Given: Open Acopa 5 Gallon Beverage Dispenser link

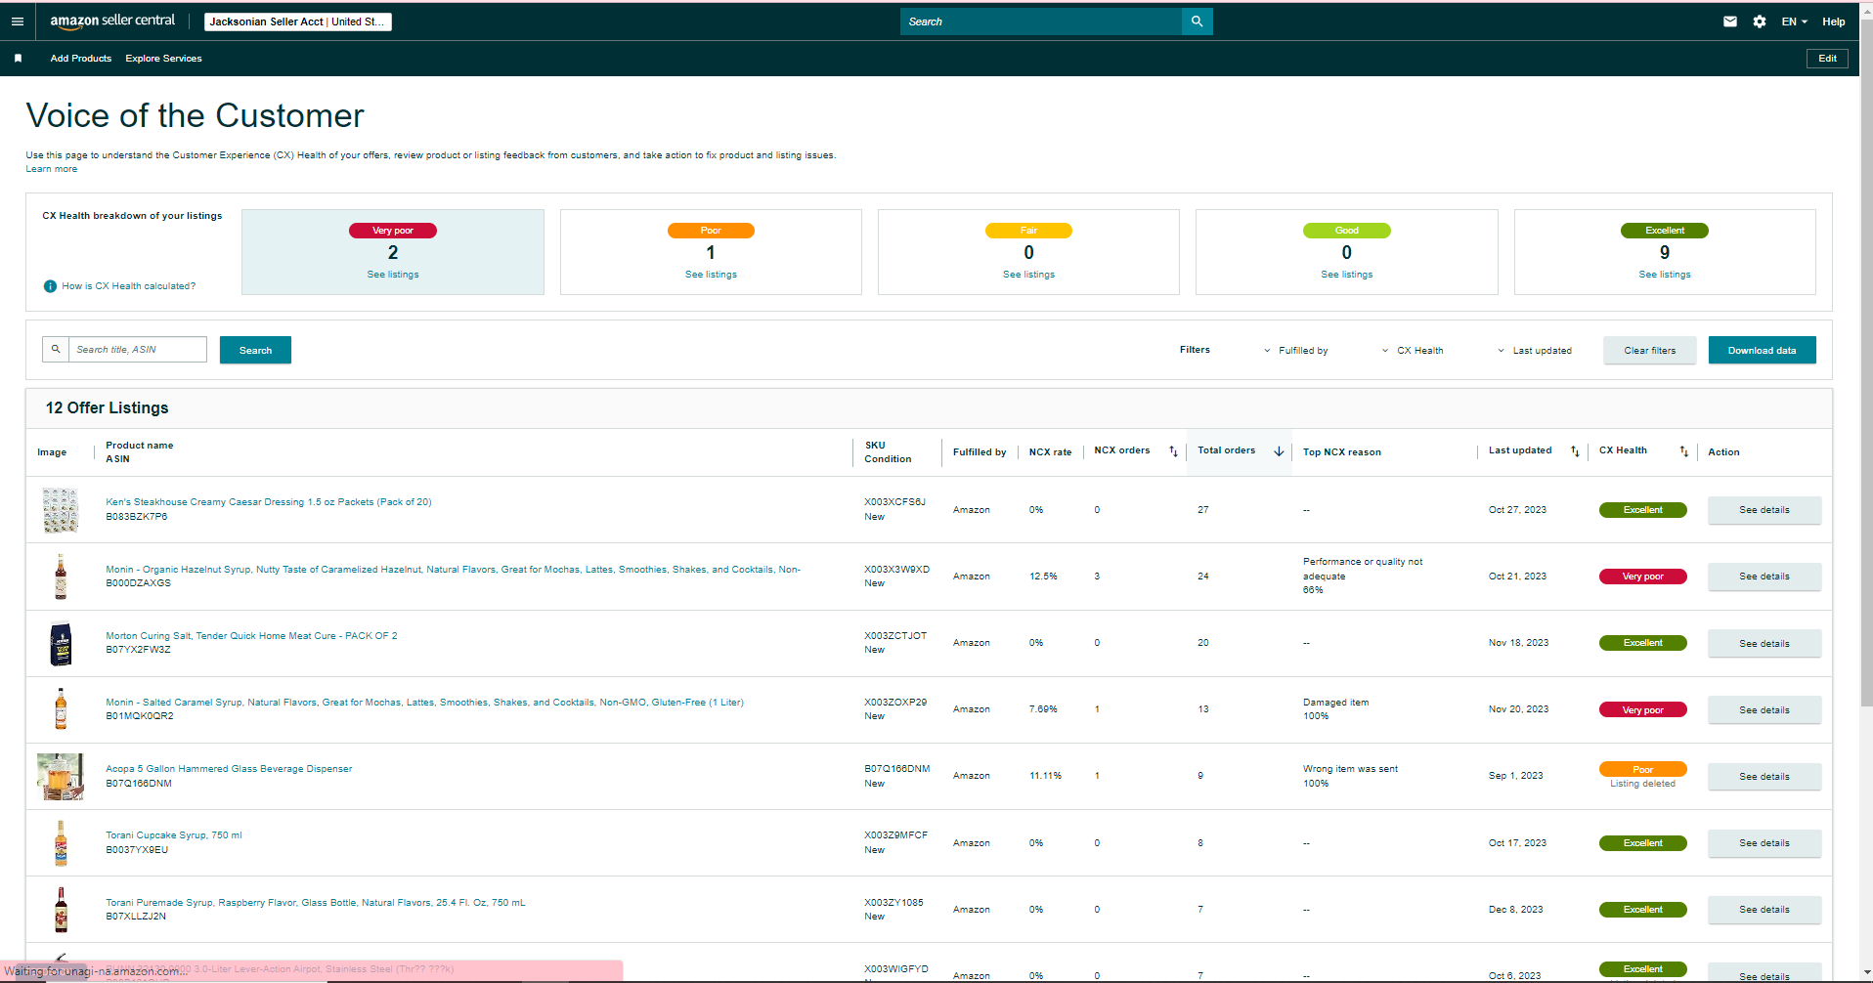Looking at the screenshot, I should coord(229,769).
